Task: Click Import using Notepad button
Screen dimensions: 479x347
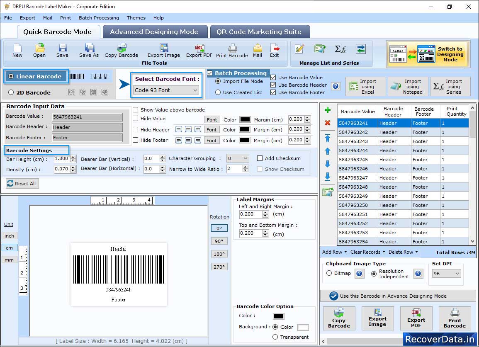Action: pyautogui.click(x=408, y=87)
